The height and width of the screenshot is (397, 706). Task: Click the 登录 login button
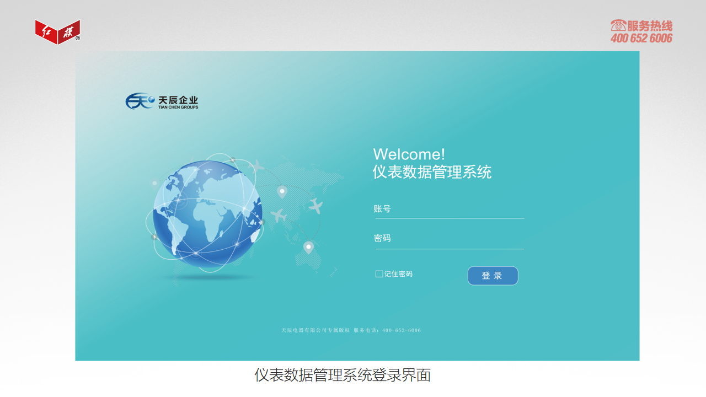point(493,276)
